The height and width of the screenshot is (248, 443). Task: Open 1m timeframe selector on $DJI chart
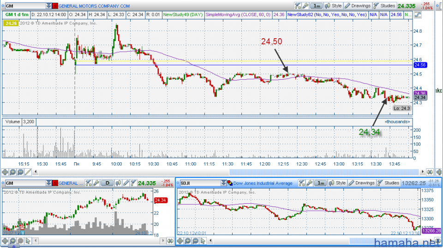click(321, 183)
